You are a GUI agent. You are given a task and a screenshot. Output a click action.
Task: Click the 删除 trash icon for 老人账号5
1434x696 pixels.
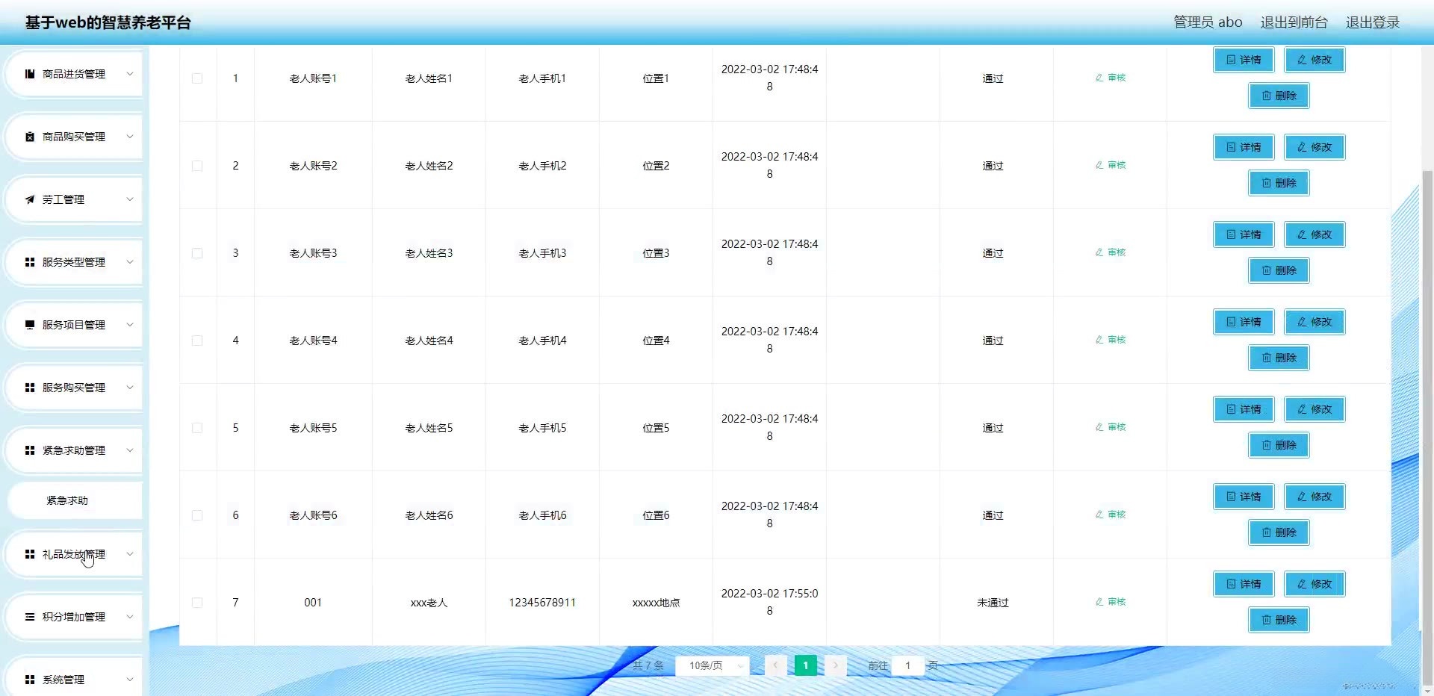point(1267,445)
